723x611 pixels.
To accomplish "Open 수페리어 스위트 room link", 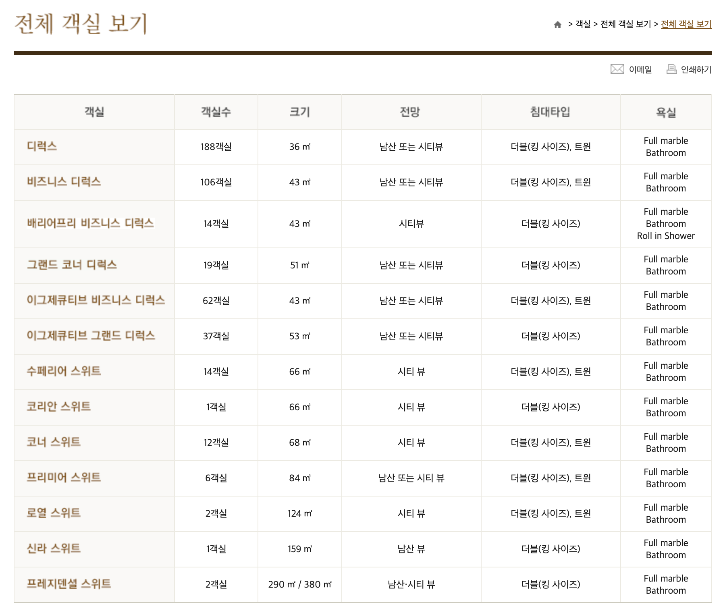I will 64,371.
